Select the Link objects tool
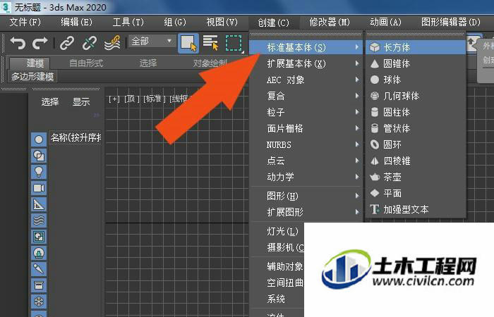This screenshot has width=494, height=317. 67,43
